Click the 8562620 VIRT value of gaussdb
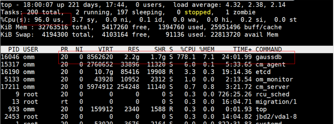The height and width of the screenshot is (124, 334). click(x=100, y=57)
